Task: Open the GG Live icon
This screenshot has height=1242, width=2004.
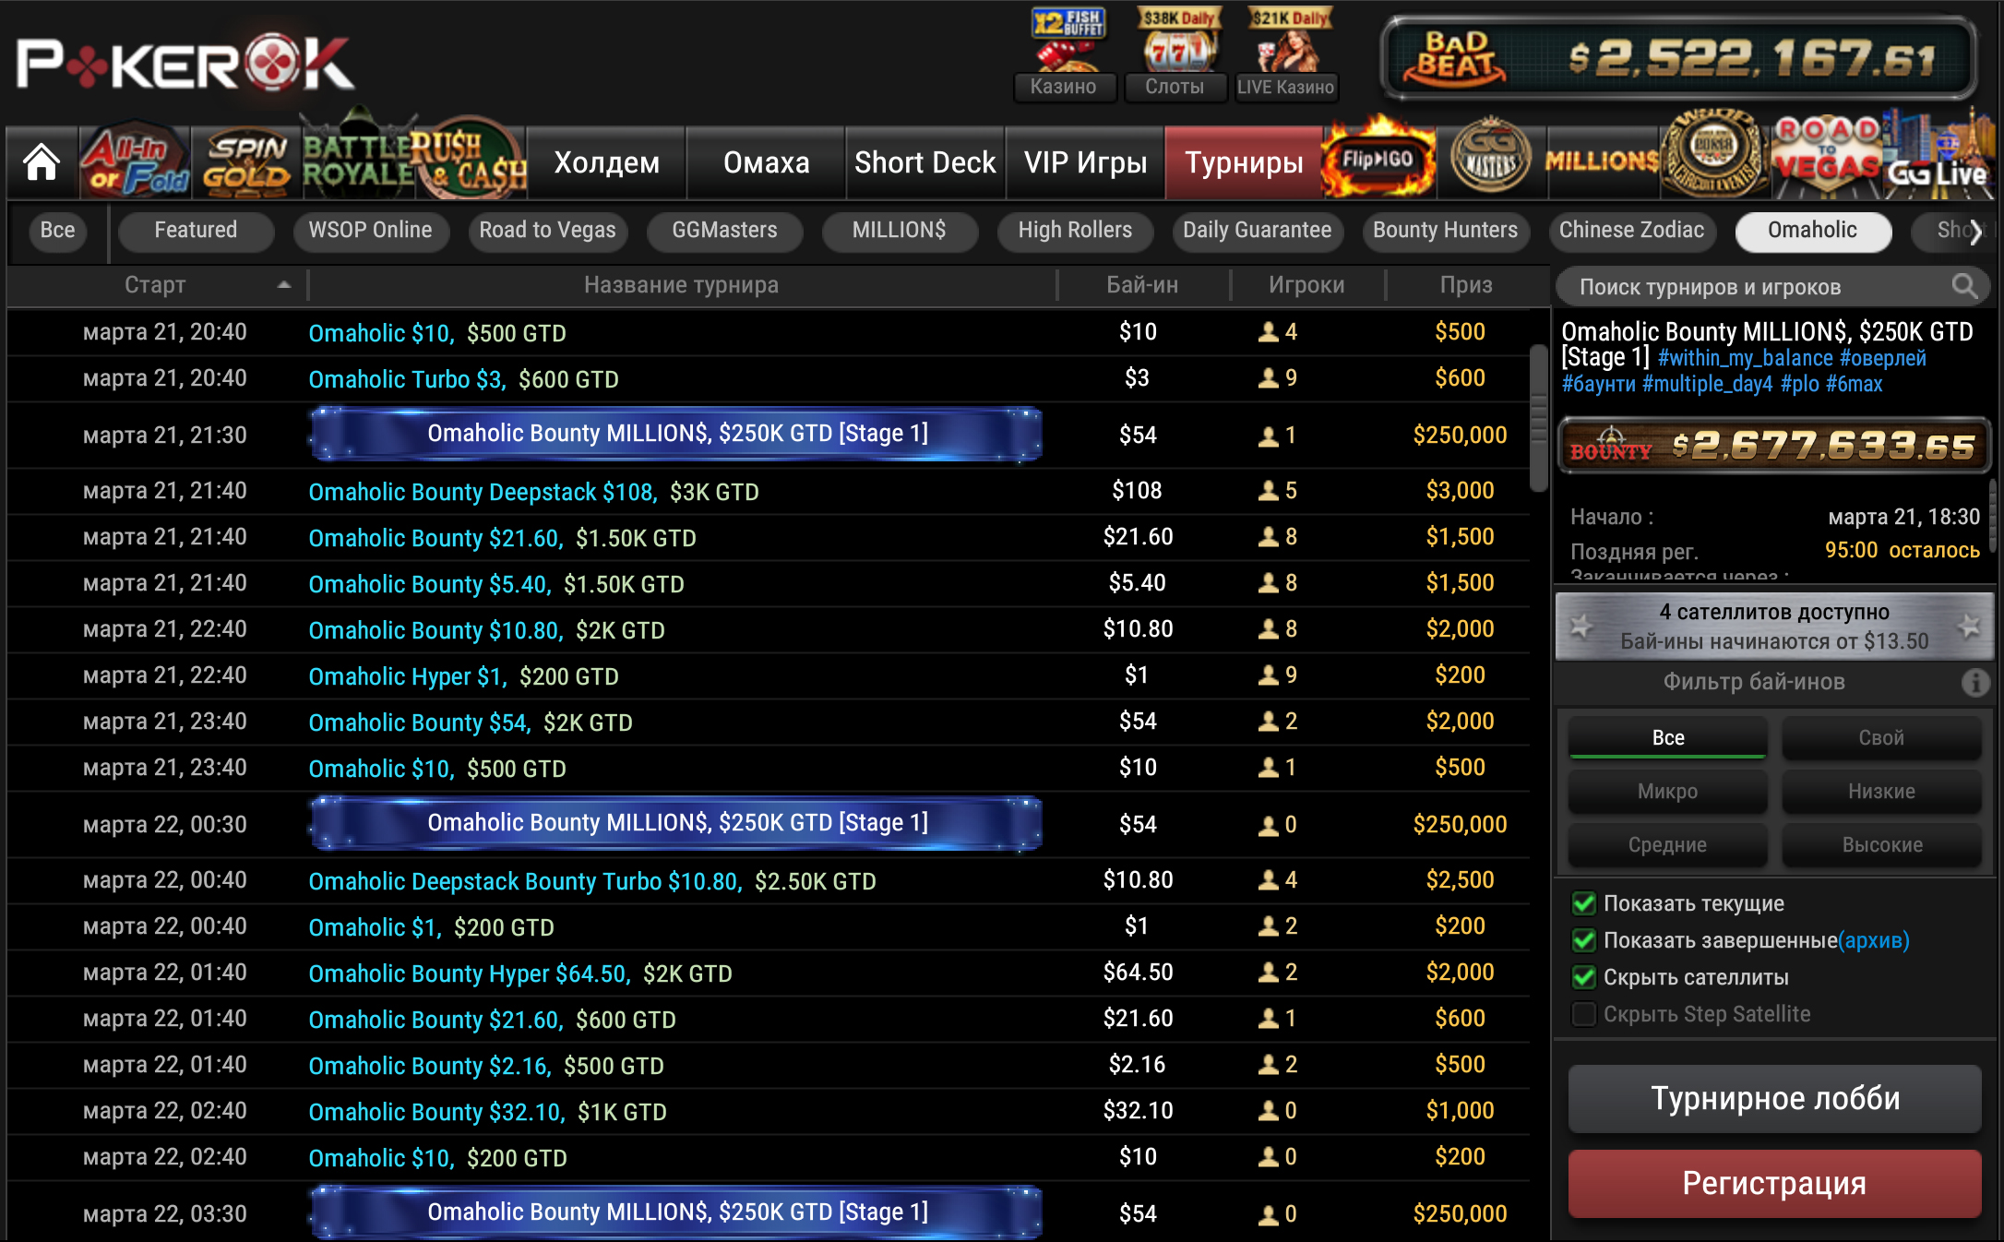Action: pos(1938,157)
